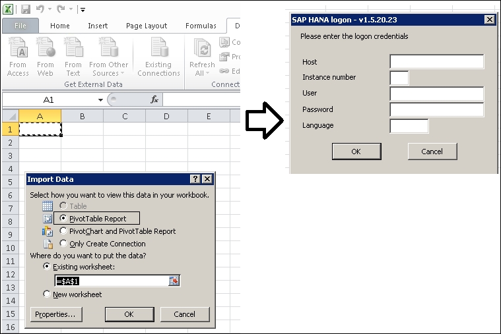Screen dimensions: 501x334
Task: Open the Formulas tab
Action: [x=201, y=26]
